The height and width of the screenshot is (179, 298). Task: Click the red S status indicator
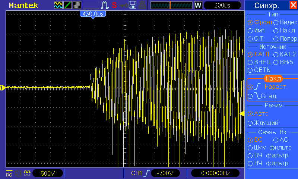tap(114, 5)
